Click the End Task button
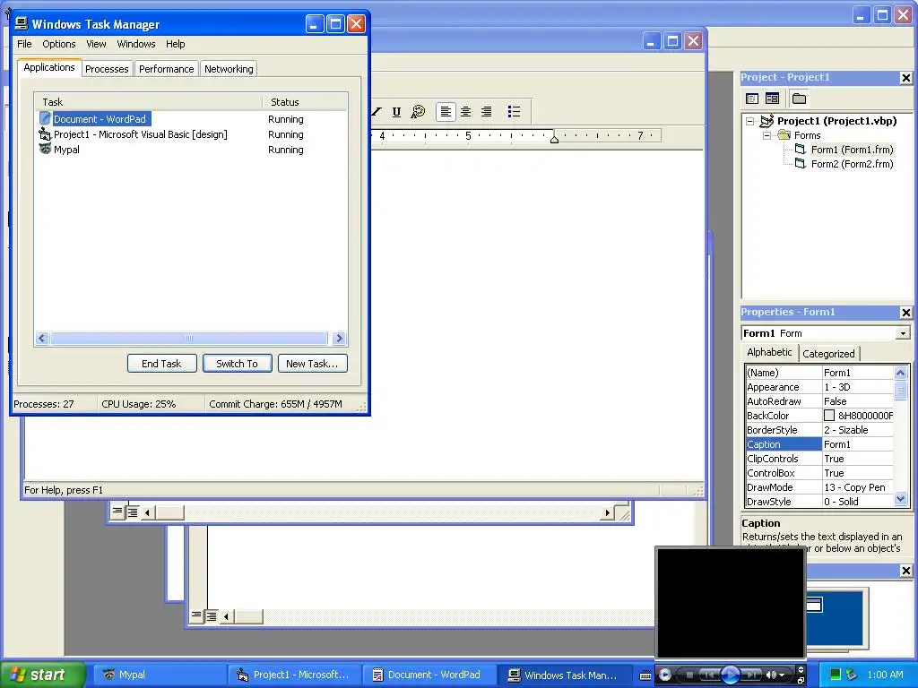 click(161, 364)
